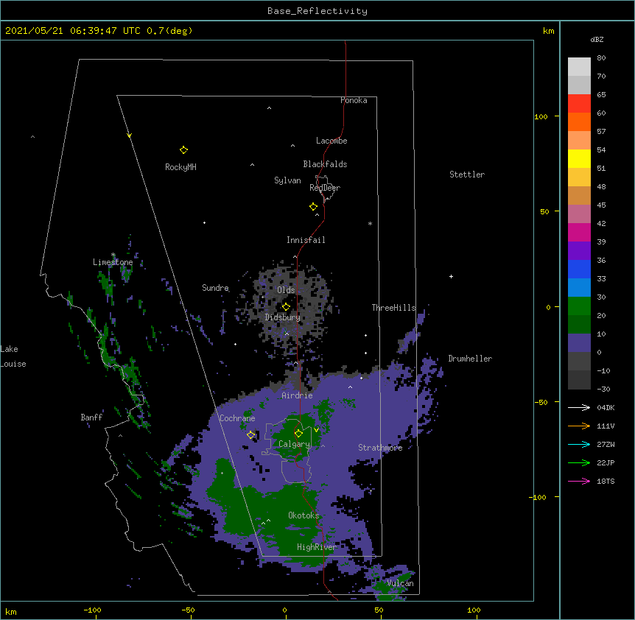Click the Ponoka map label

[354, 100]
